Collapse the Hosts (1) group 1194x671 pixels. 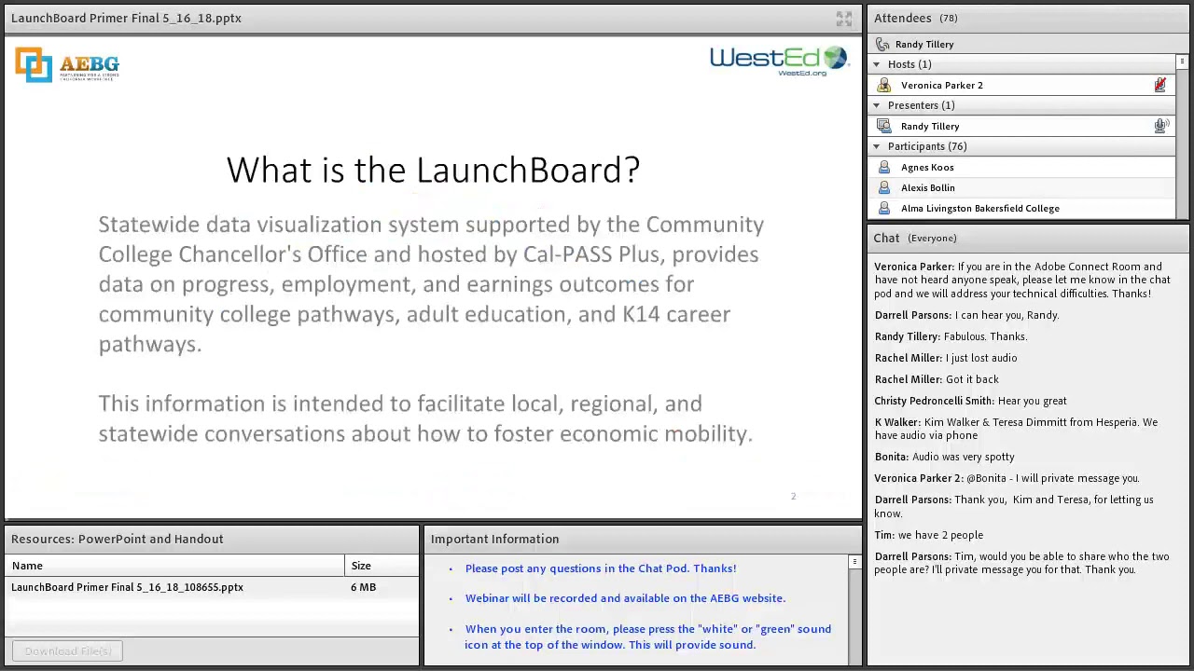tap(876, 64)
